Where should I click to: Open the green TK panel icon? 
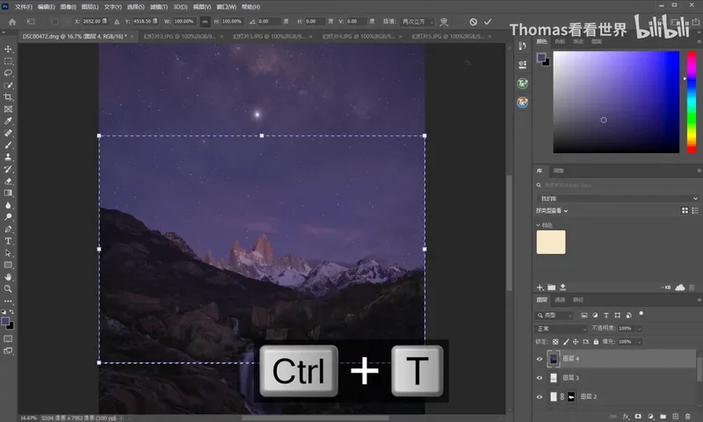(522, 84)
